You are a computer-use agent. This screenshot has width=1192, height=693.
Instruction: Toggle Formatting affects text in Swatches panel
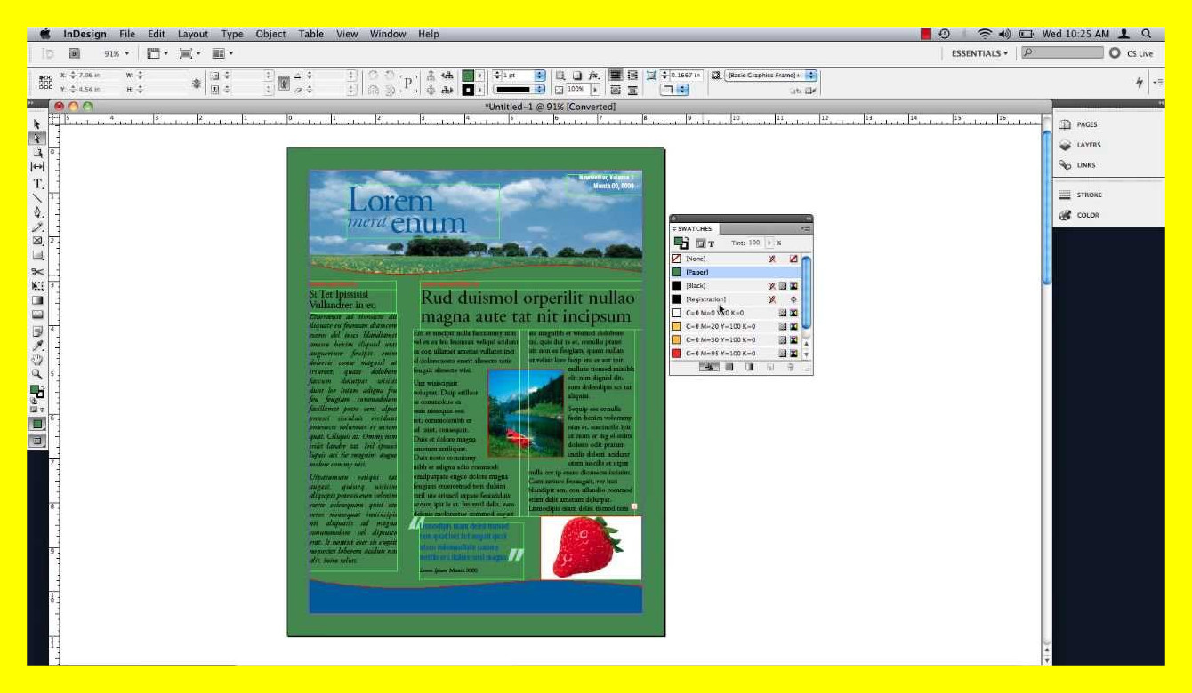pos(711,242)
